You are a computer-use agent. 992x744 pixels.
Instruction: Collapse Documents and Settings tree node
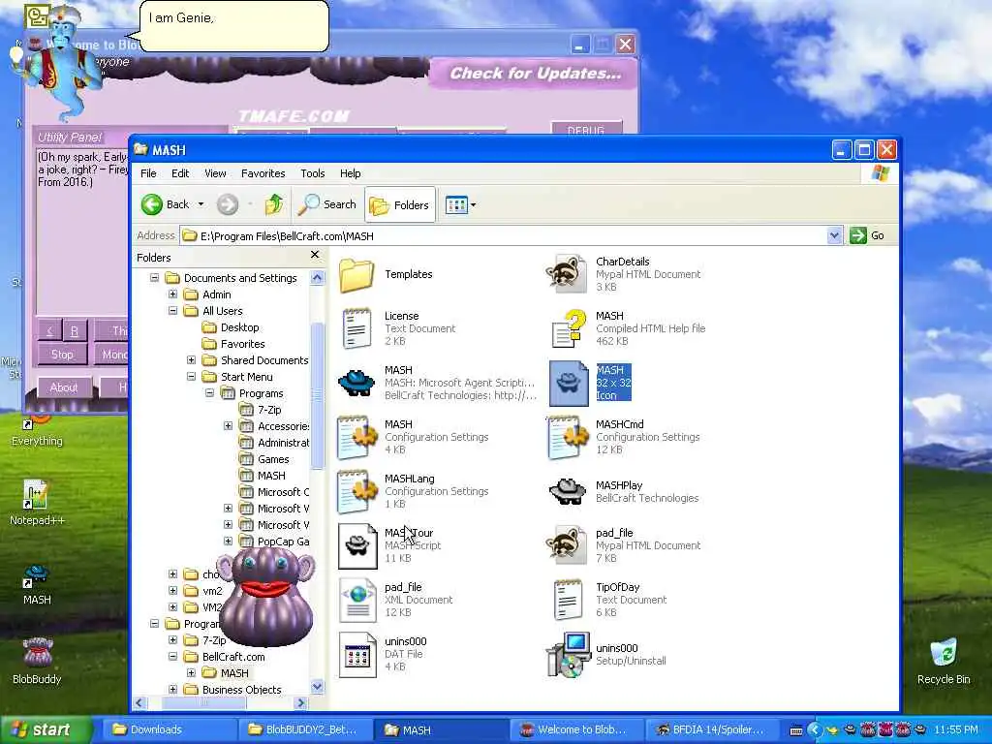154,278
